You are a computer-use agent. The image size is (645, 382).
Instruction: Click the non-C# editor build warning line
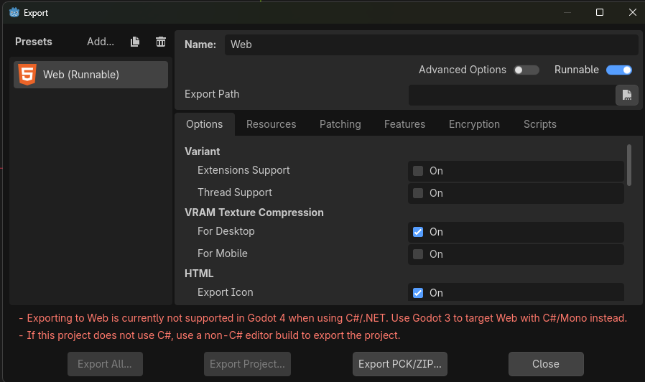pyautogui.click(x=210, y=335)
